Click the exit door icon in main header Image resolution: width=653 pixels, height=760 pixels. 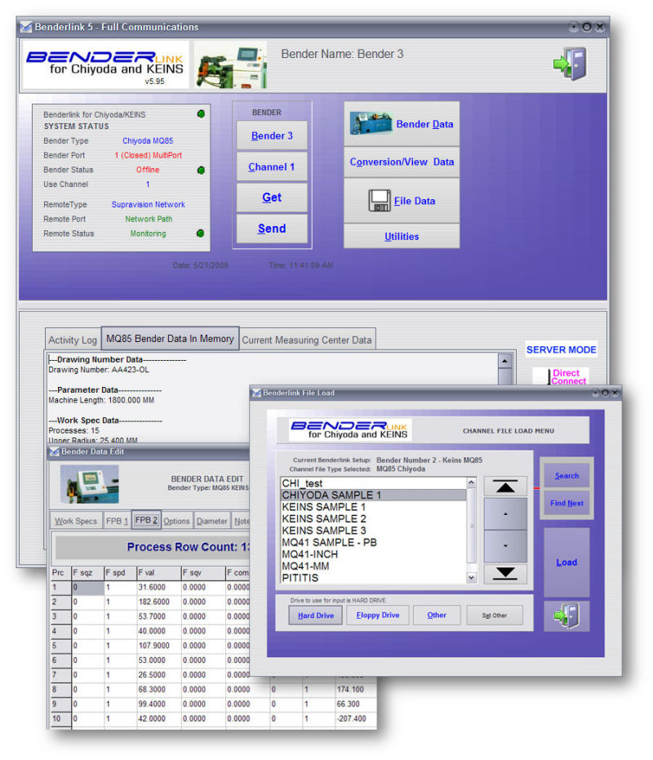pos(568,64)
